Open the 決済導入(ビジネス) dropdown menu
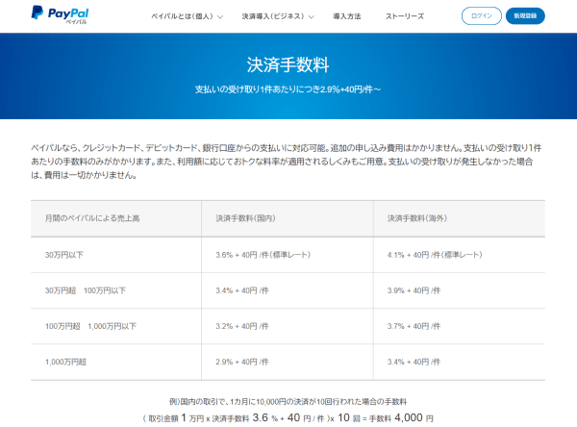577x427 pixels. tap(273, 17)
